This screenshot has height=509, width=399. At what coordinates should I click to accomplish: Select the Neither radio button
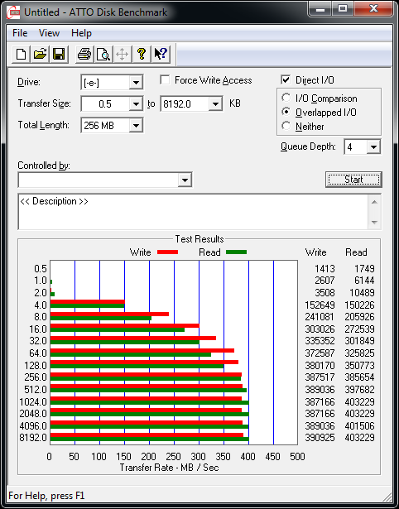286,126
